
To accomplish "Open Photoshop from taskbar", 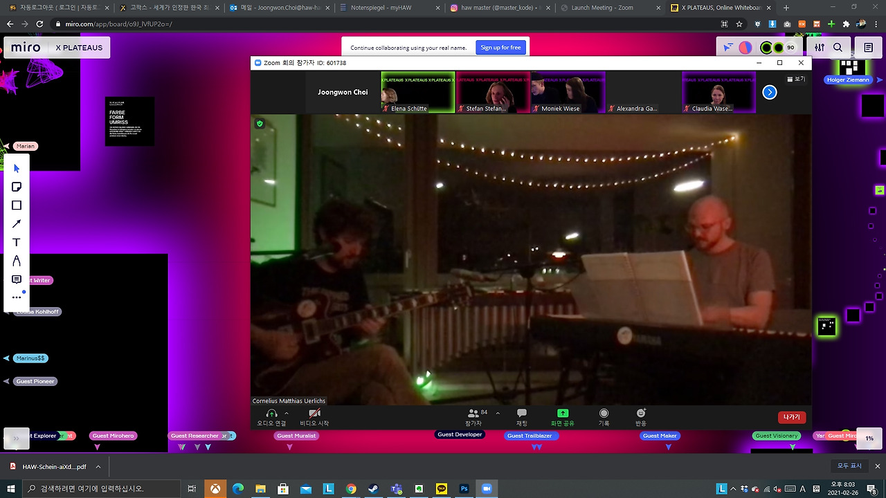I will click(464, 488).
